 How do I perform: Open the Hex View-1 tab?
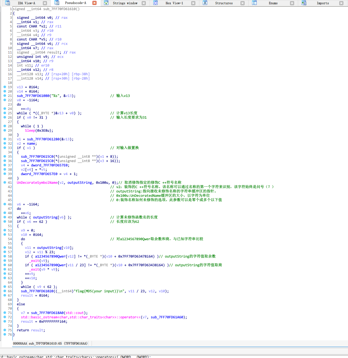coord(174,3)
